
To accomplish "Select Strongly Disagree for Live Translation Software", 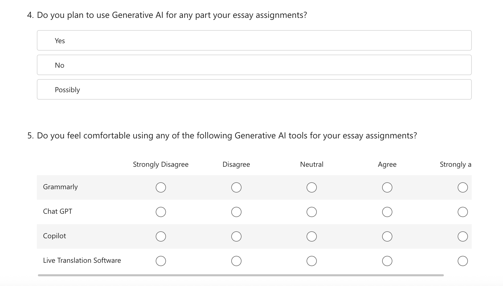I will [161, 261].
